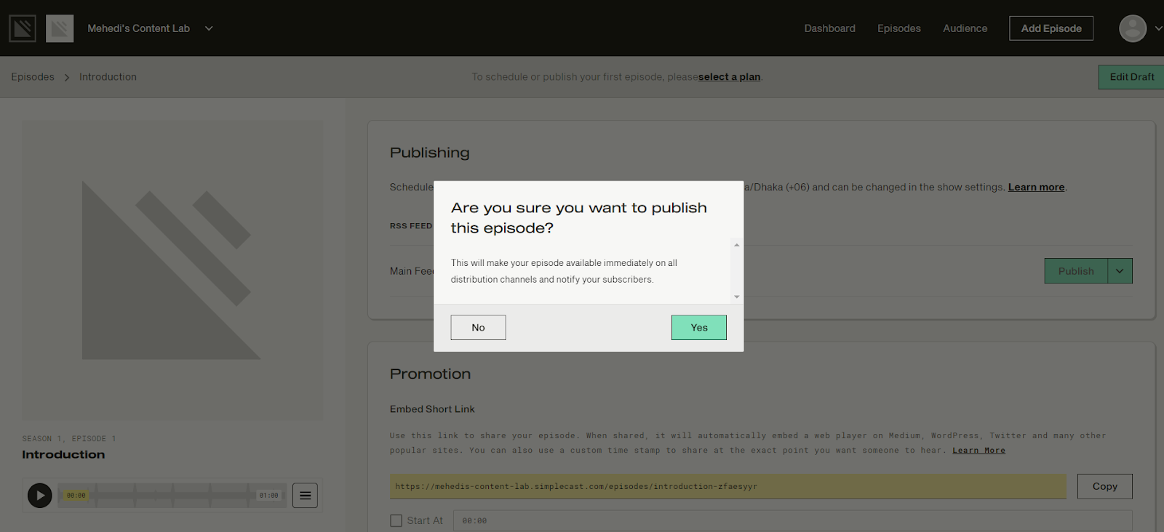Screen dimensions: 1164x532
Task: Click the Season 1, Episode 1 label
Action: (x=69, y=439)
